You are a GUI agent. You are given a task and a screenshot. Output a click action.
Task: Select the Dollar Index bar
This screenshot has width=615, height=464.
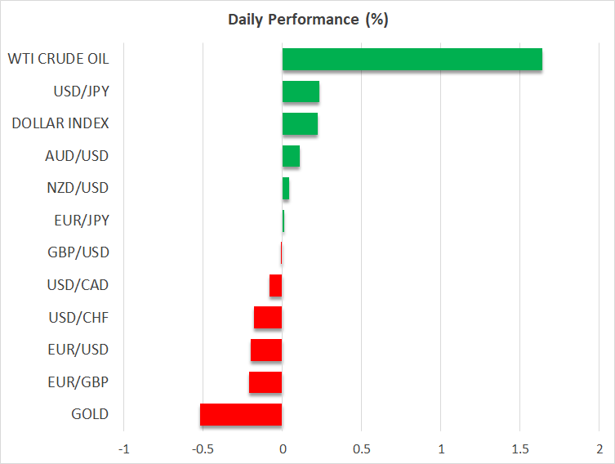point(300,124)
